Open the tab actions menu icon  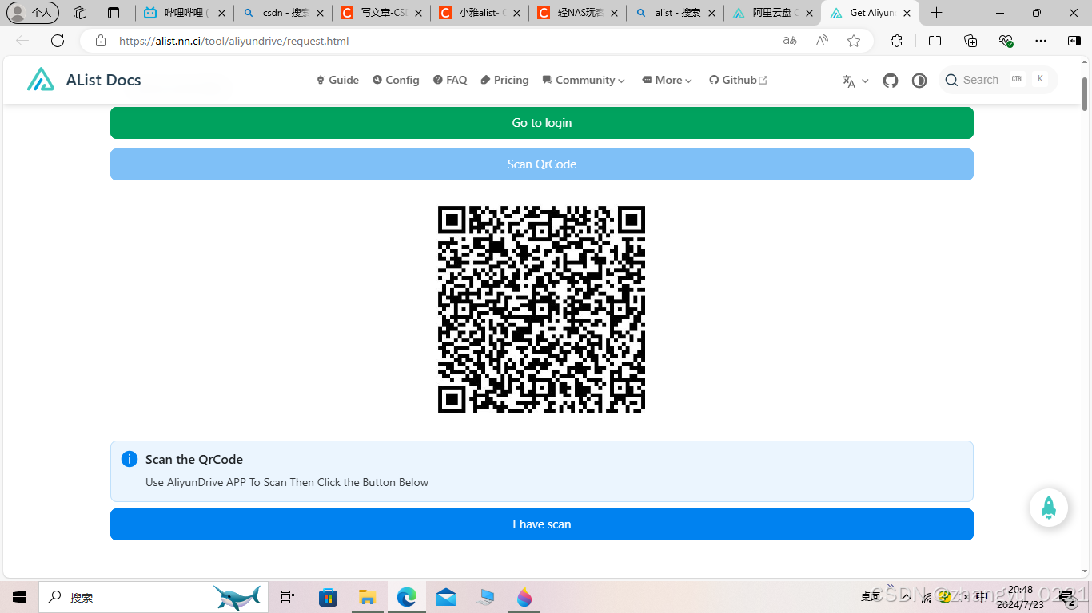point(114,13)
